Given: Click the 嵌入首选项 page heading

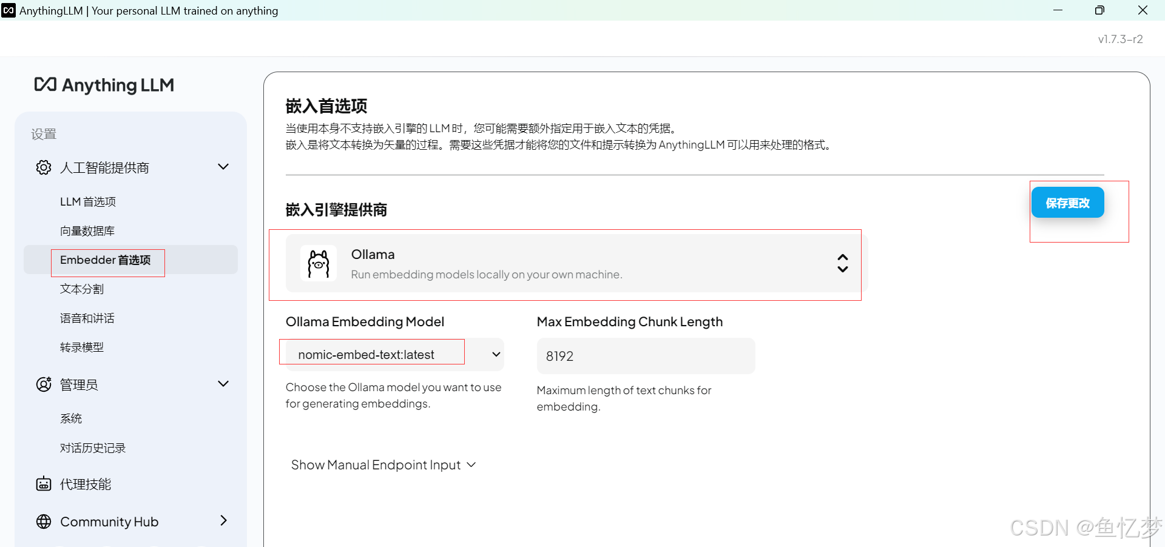Looking at the screenshot, I should (x=326, y=107).
